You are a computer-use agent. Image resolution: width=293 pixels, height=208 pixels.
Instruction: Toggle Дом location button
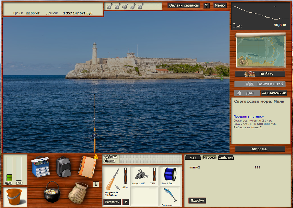(247, 93)
